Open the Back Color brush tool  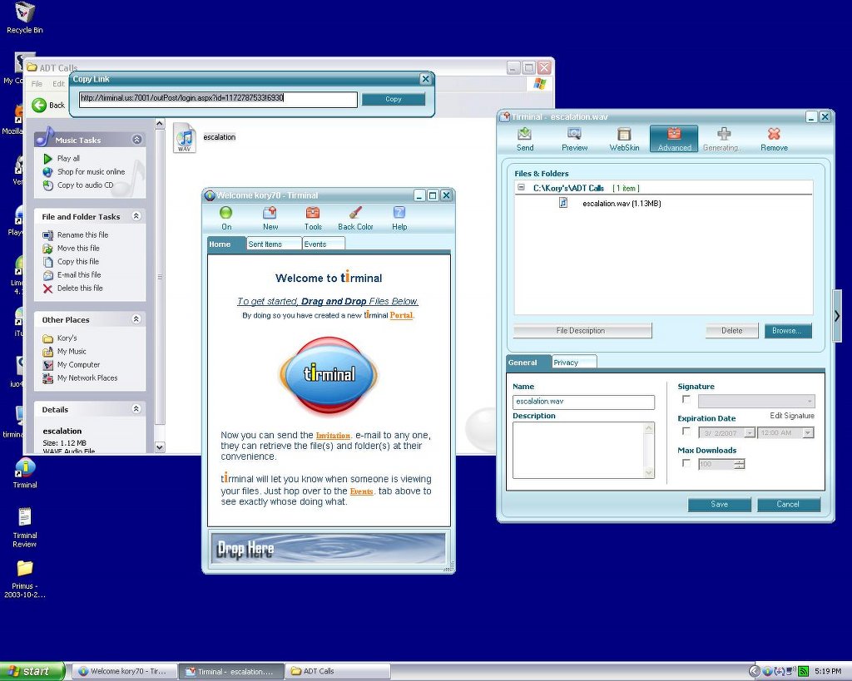pos(355,212)
